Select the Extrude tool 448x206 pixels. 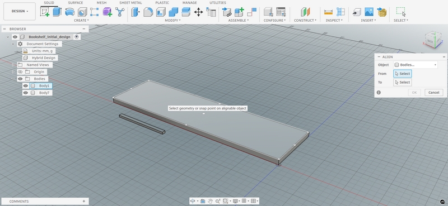[57, 12]
